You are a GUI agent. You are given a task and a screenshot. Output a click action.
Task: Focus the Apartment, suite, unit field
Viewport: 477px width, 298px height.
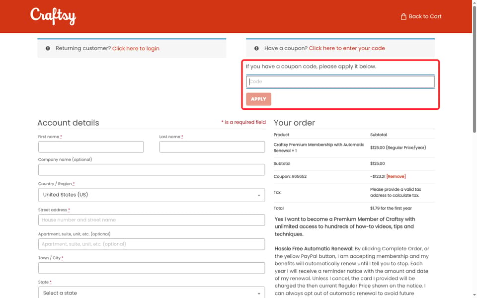point(152,244)
